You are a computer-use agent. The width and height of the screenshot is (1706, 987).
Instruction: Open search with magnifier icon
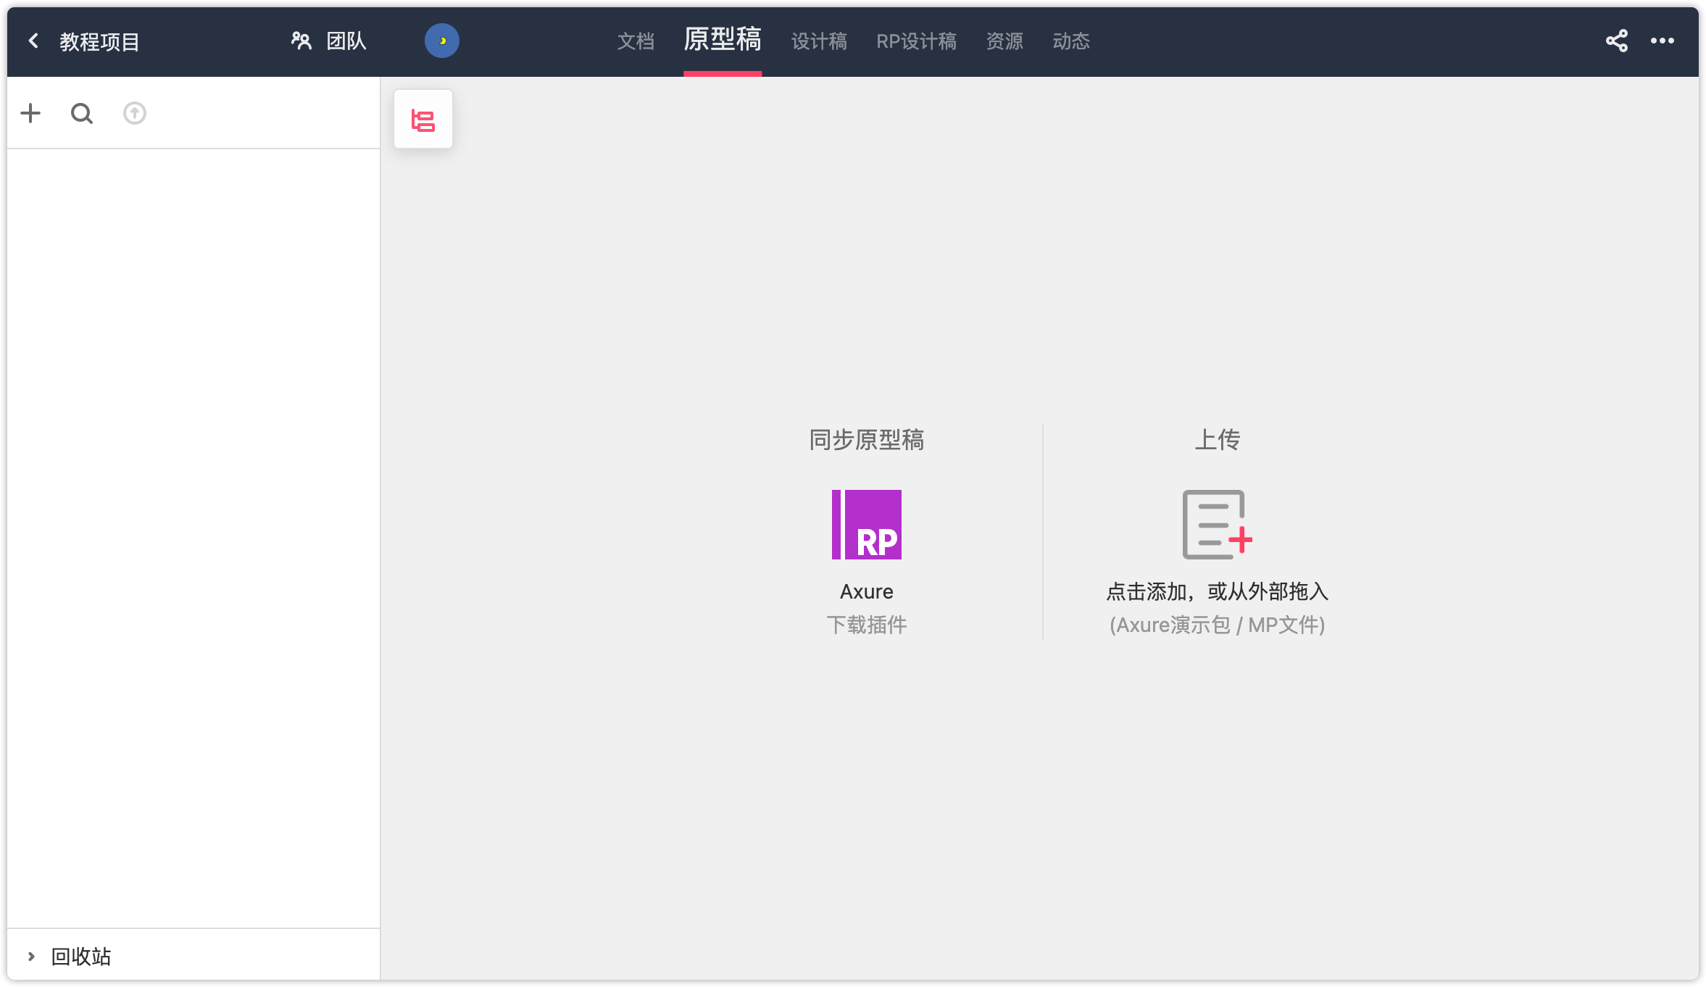pyautogui.click(x=82, y=113)
